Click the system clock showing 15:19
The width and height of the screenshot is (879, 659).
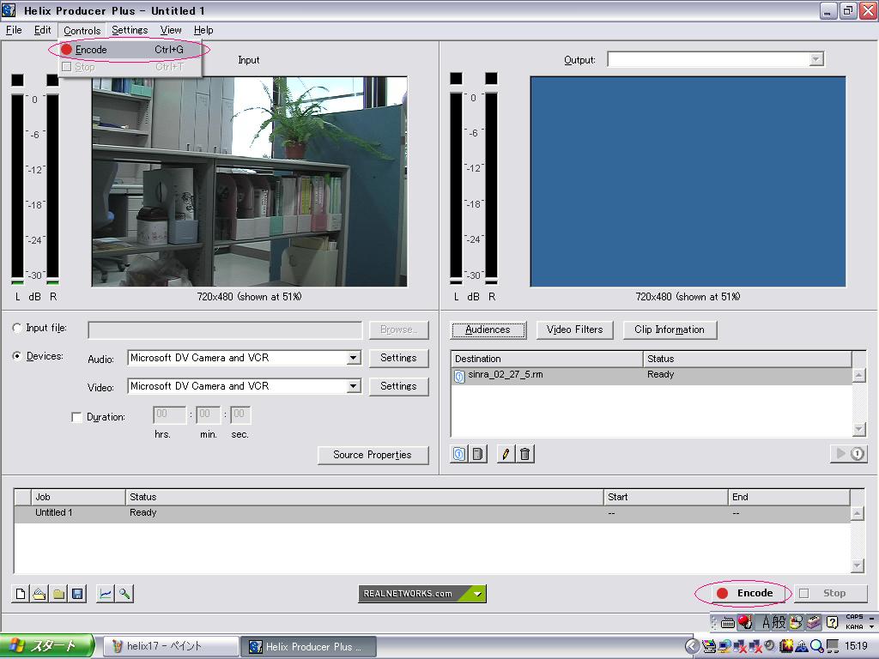click(x=856, y=647)
